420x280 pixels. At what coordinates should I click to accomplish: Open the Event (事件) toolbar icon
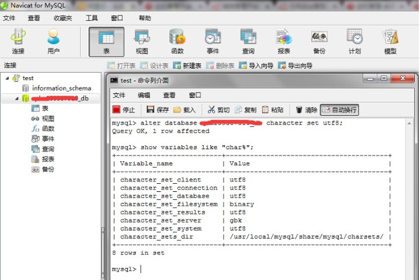213,41
